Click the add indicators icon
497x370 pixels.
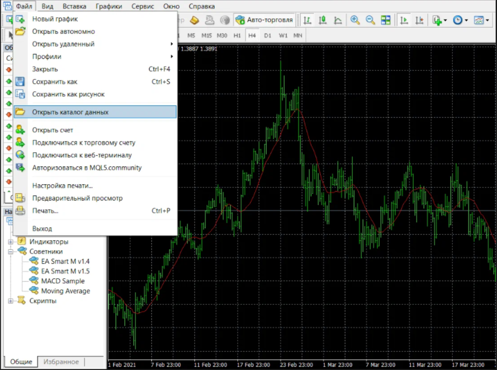point(437,20)
